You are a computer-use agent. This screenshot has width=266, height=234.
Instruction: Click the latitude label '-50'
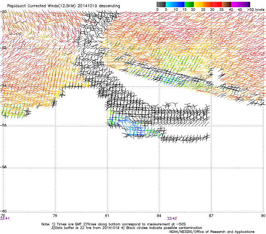click(3, 12)
